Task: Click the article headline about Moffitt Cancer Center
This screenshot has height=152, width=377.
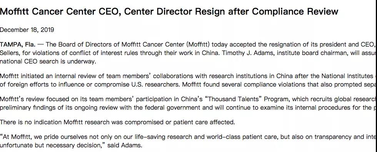Action: coord(169,11)
